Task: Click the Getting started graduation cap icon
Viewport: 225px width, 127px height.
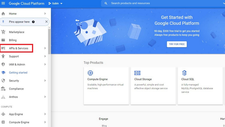Action: pos(3,72)
